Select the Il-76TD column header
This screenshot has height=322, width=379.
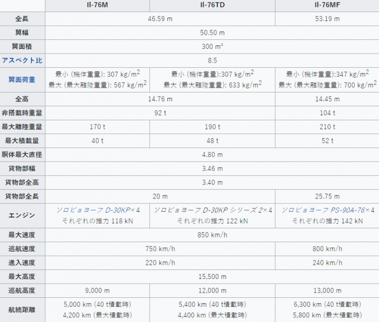[x=213, y=5]
